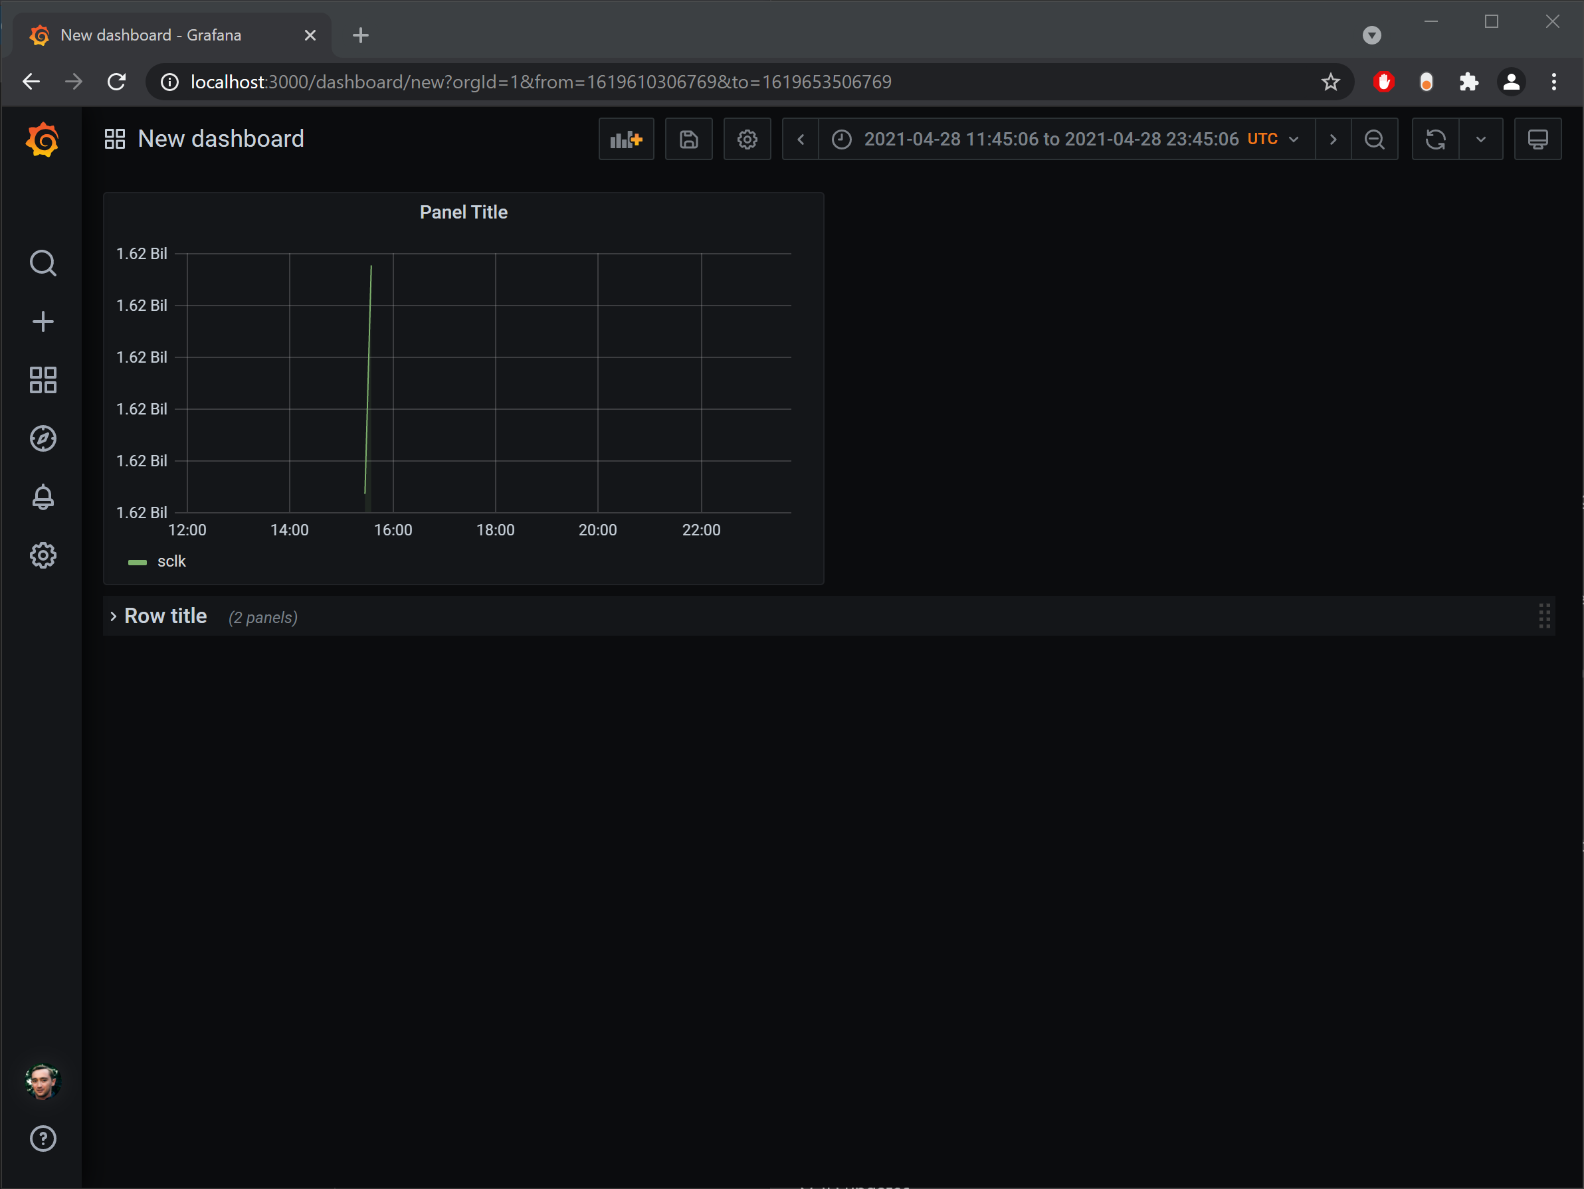Screen dimensions: 1584x1189
Task: Refresh the dashboard with the refresh icon
Action: 1435,139
